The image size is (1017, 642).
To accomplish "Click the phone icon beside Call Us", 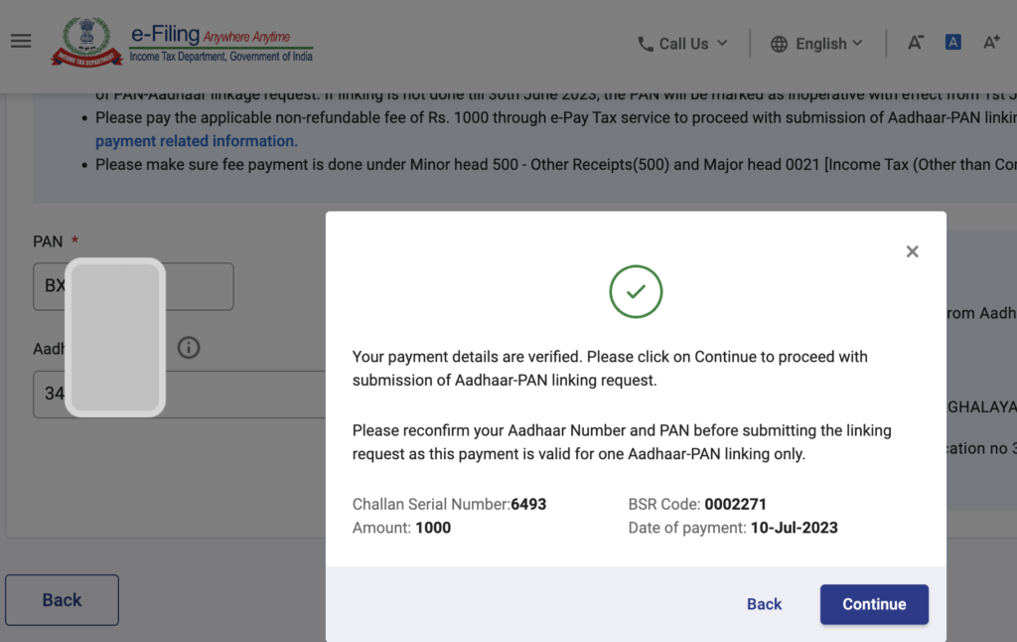I will pos(646,44).
